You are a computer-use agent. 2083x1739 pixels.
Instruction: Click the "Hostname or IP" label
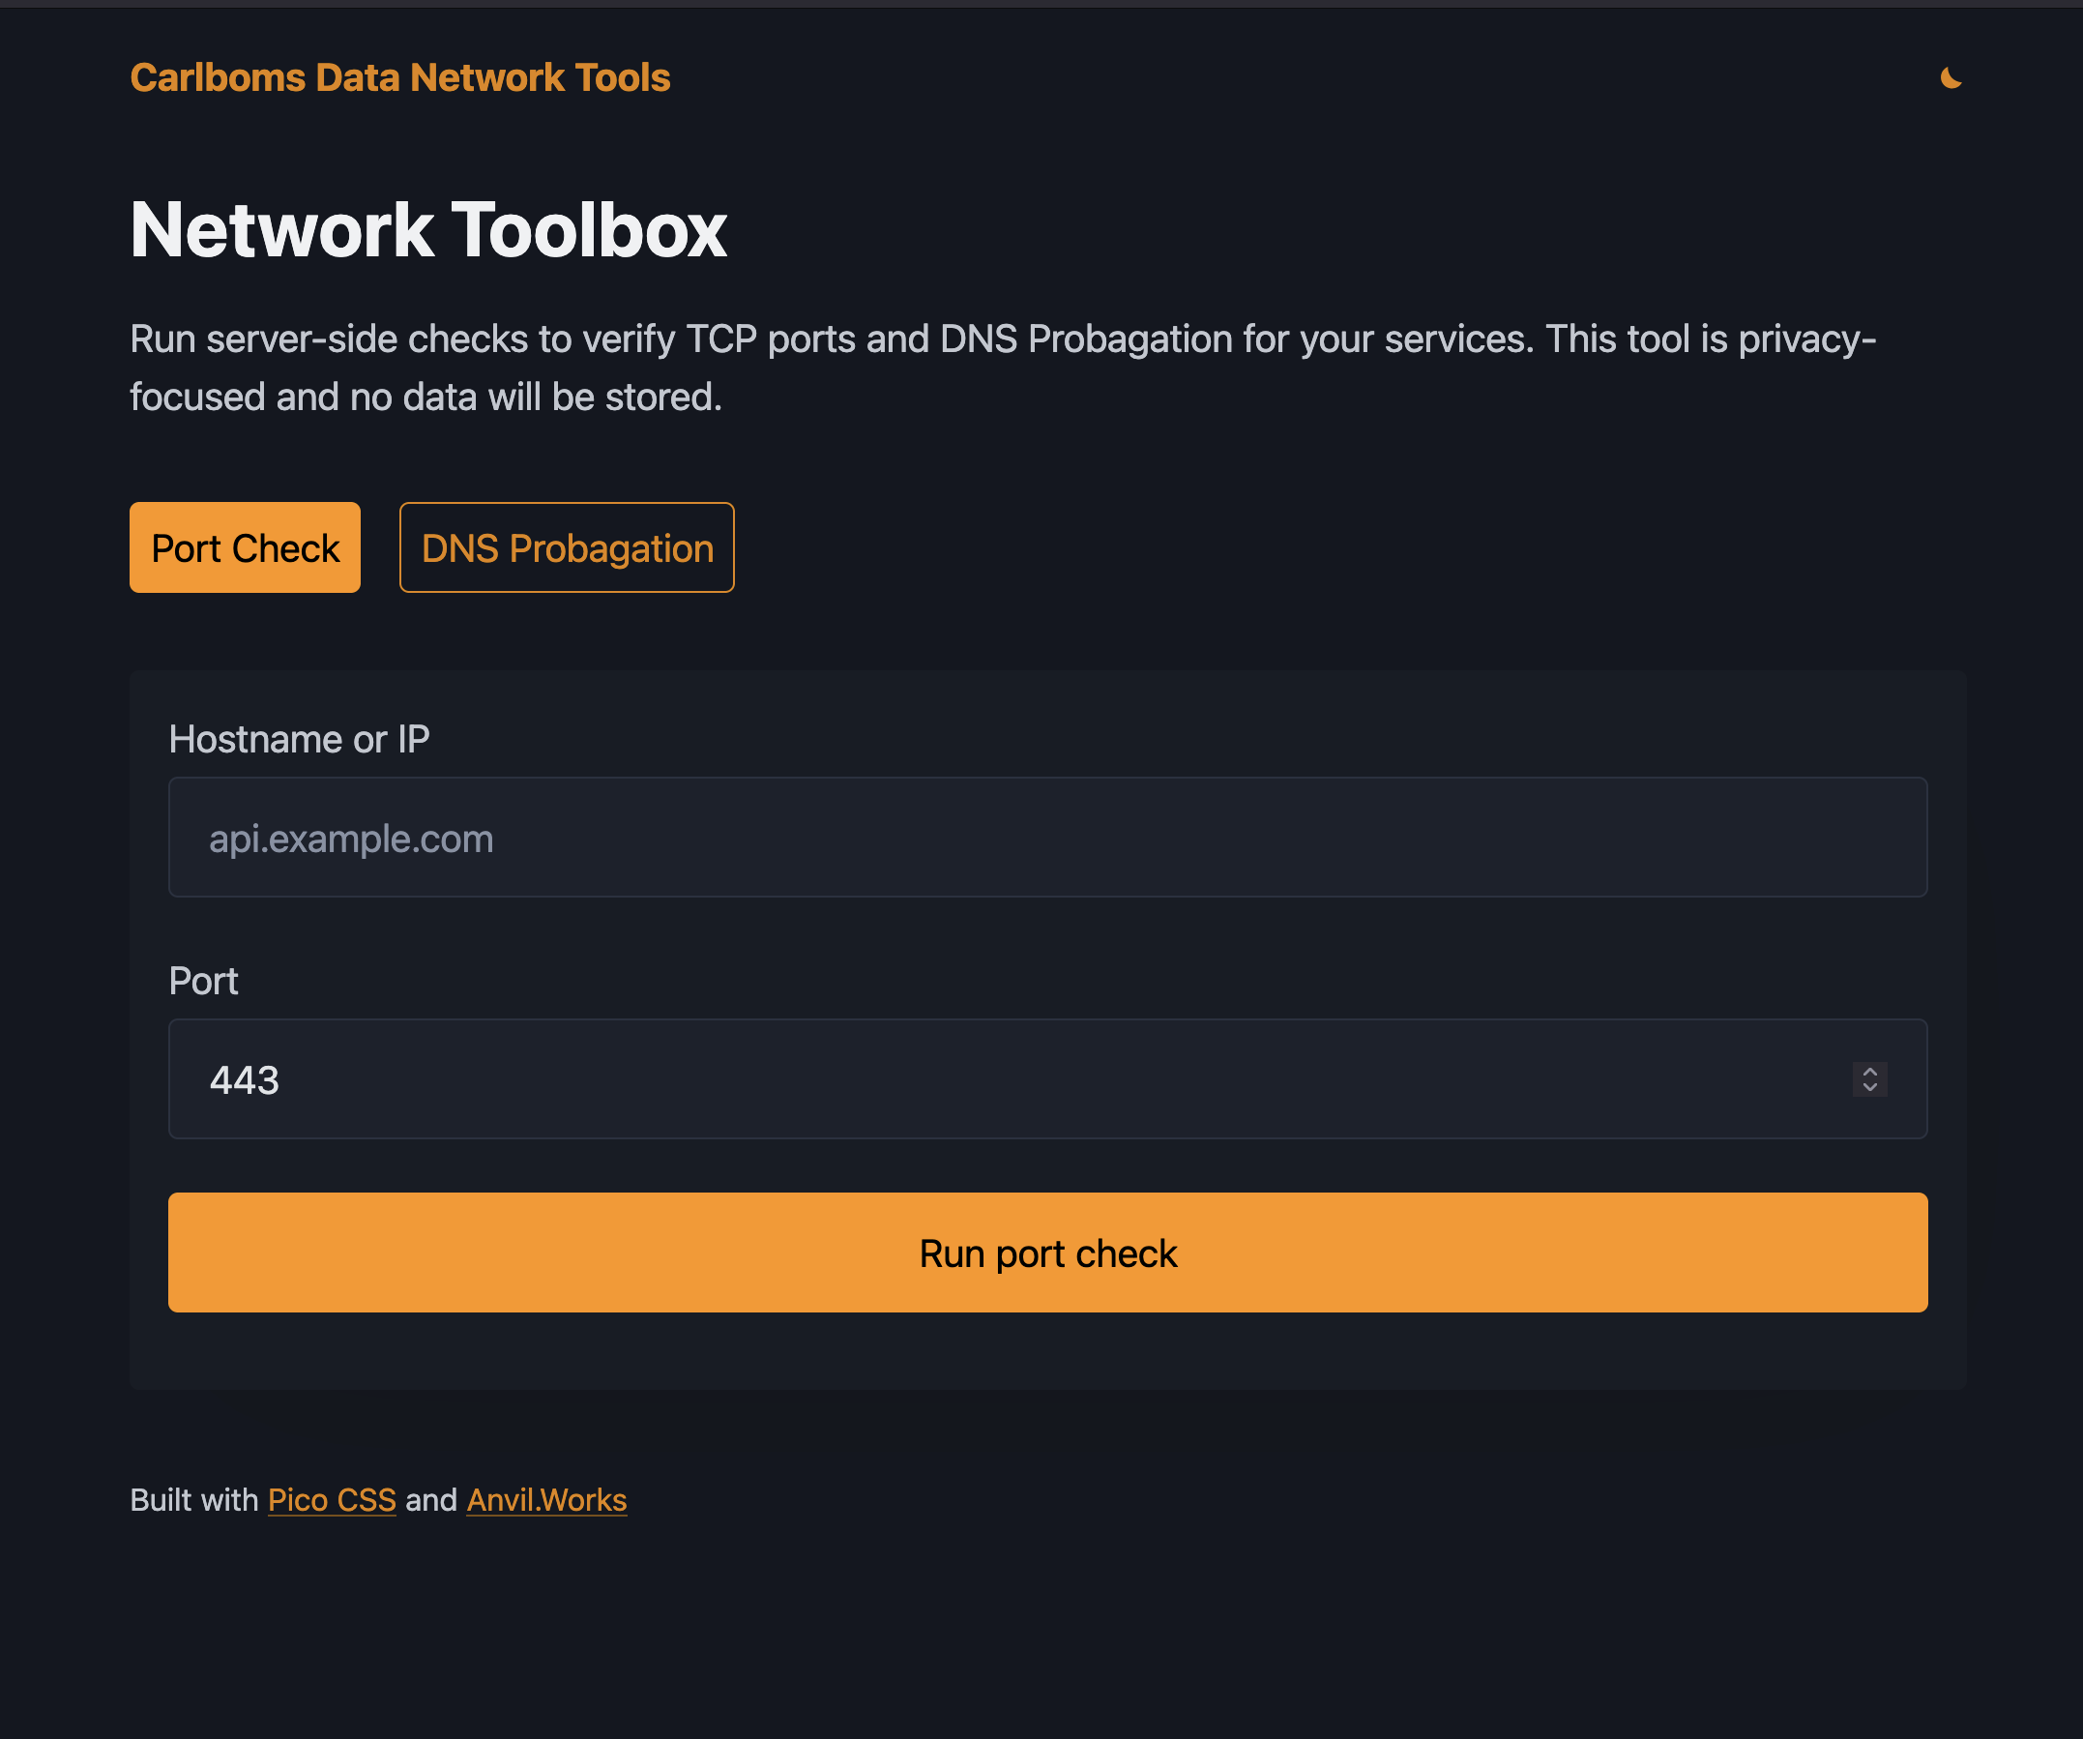point(299,740)
